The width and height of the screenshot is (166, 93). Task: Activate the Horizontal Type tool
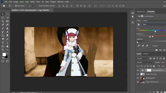(x=3, y=43)
